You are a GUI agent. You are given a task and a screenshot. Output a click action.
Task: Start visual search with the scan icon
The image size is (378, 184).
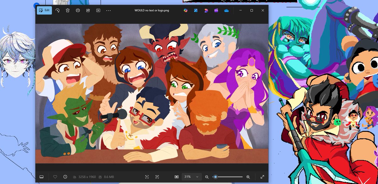click(x=147, y=177)
